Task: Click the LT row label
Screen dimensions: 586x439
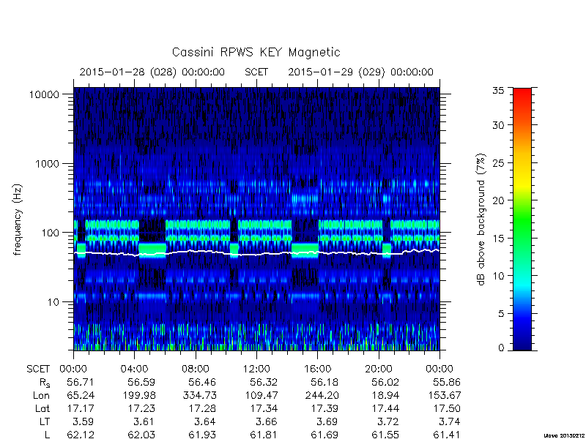Action: coord(45,422)
